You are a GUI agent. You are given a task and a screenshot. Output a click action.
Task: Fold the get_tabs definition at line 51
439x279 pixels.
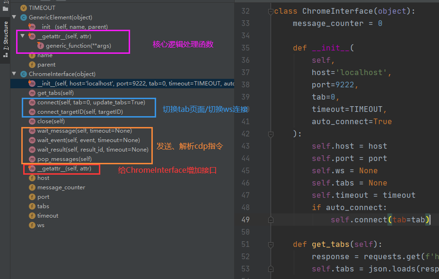271,245
